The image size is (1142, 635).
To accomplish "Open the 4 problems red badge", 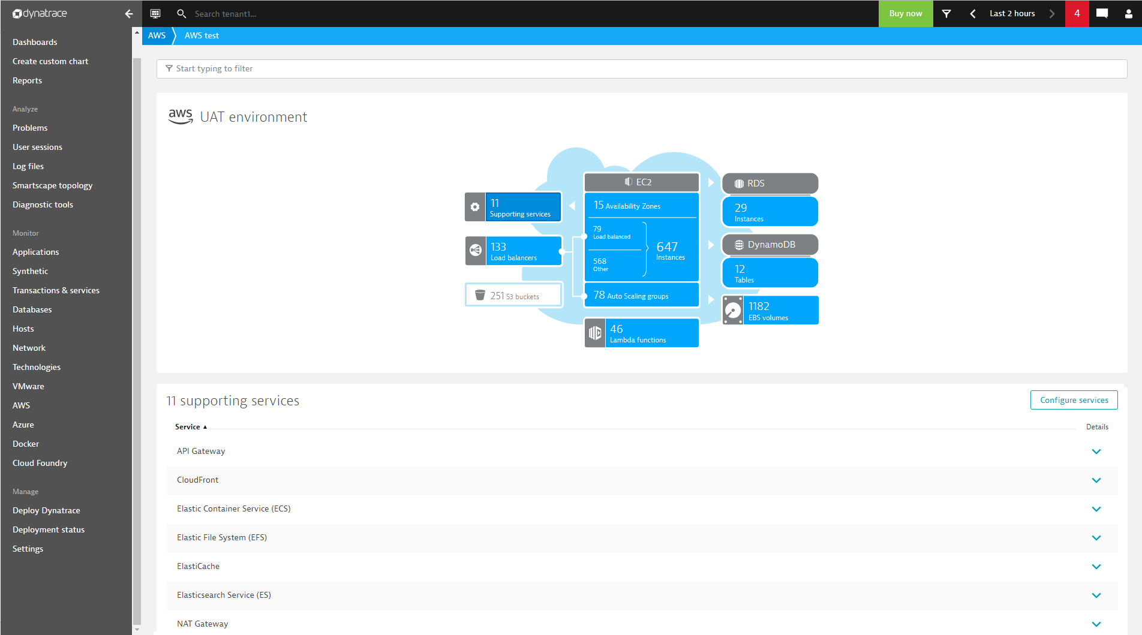I will [x=1077, y=13].
